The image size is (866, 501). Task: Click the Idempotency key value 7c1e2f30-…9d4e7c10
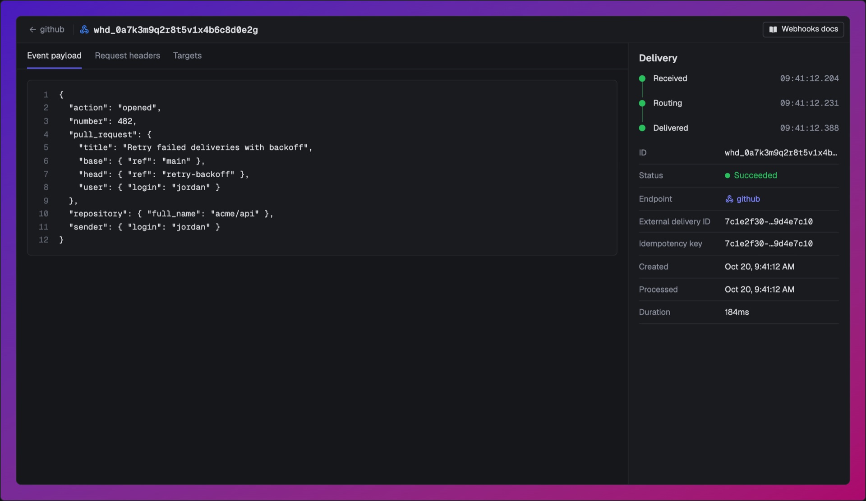click(x=769, y=244)
